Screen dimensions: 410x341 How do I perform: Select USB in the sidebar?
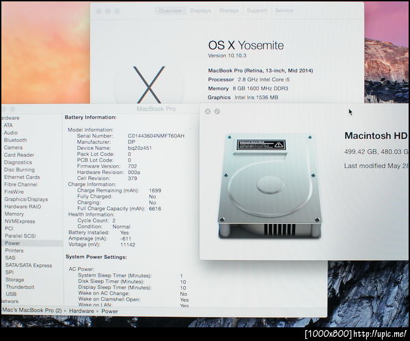pyautogui.click(x=11, y=294)
